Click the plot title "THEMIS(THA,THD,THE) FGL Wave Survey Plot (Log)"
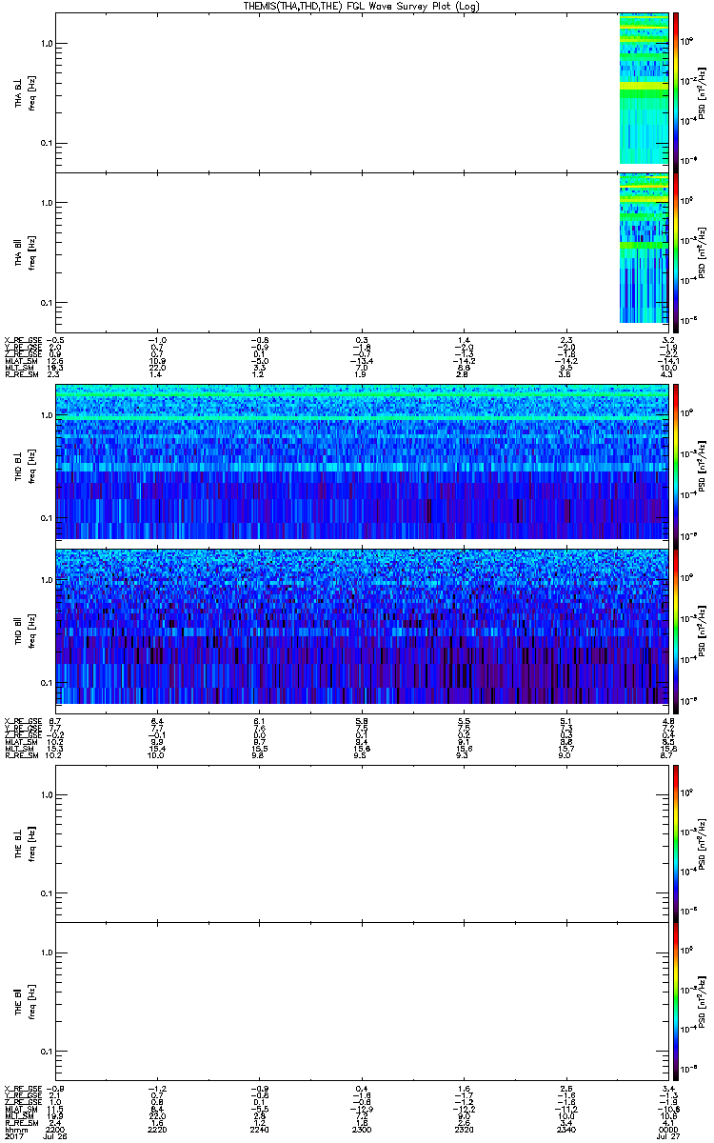 coord(361,6)
